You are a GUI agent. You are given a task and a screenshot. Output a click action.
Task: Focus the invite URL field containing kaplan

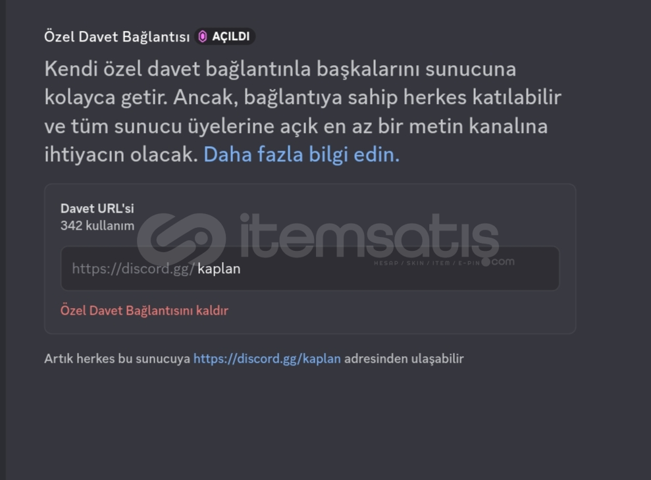tap(310, 268)
